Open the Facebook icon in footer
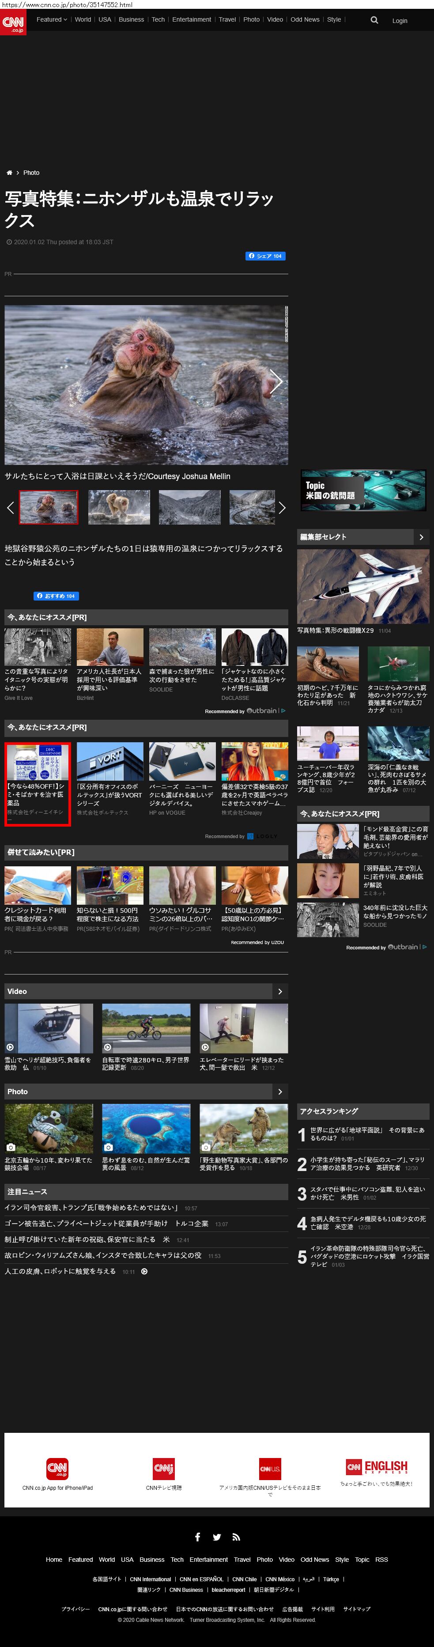 (x=197, y=1537)
